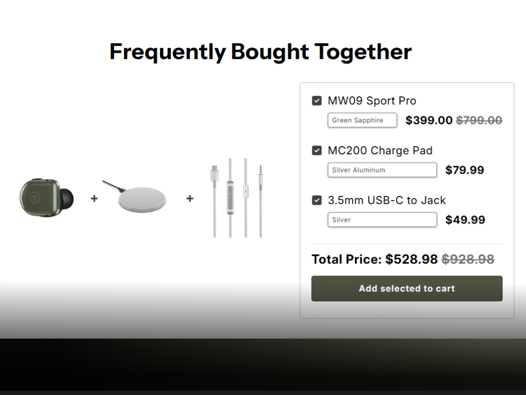The height and width of the screenshot is (395, 526).
Task: Click the Total Price $528.98 text
Action: point(374,259)
